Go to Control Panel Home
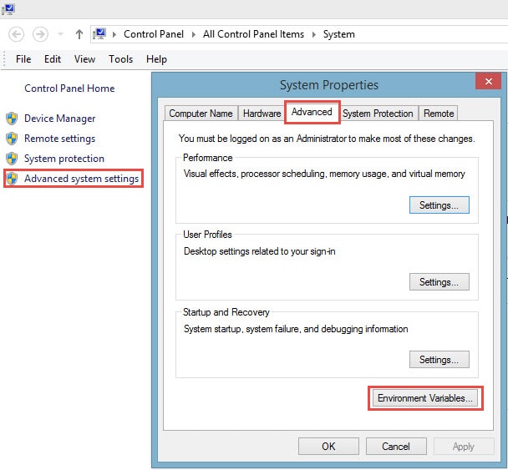Image resolution: width=508 pixels, height=470 pixels. 69,88
